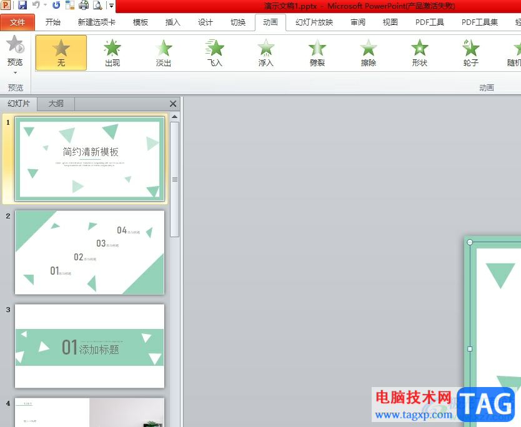Open the 幻灯片放映 slide show tab
The image size is (521, 427).
[314, 22]
